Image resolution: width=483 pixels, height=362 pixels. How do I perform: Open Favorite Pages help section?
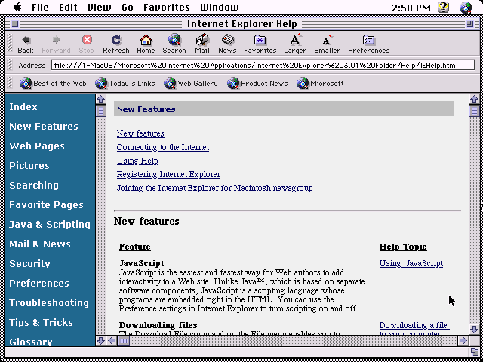click(x=46, y=205)
